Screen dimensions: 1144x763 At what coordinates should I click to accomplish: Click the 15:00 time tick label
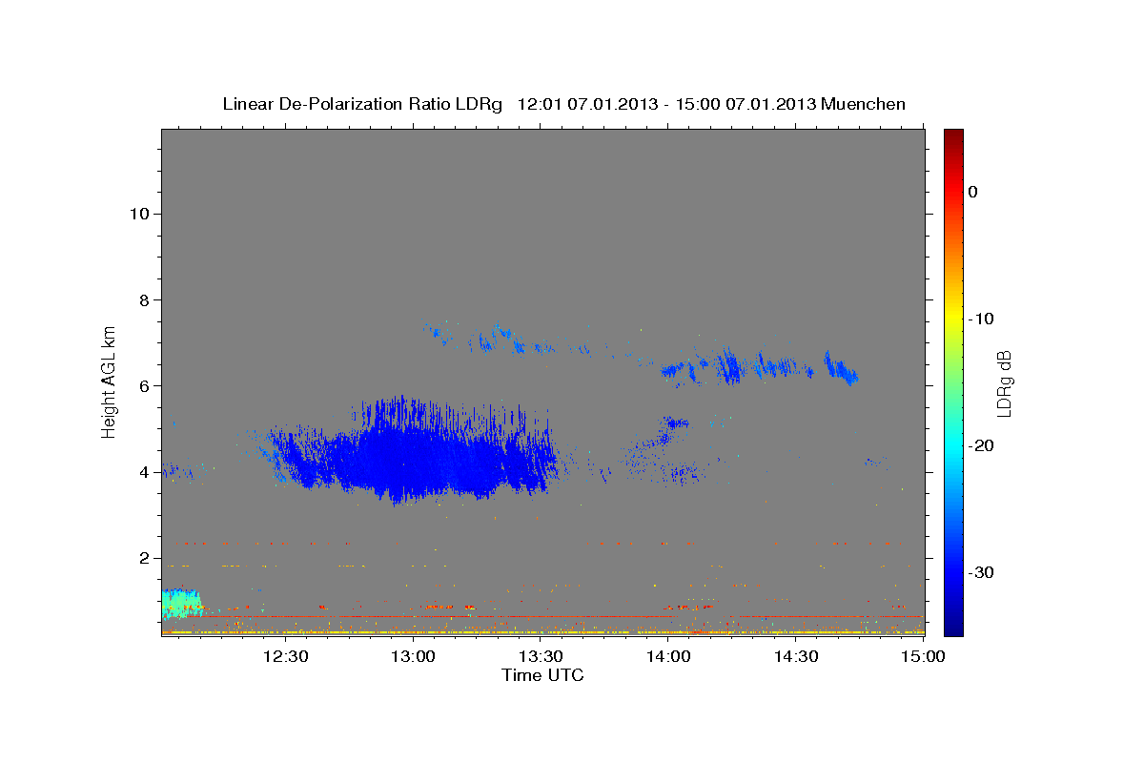tap(924, 656)
